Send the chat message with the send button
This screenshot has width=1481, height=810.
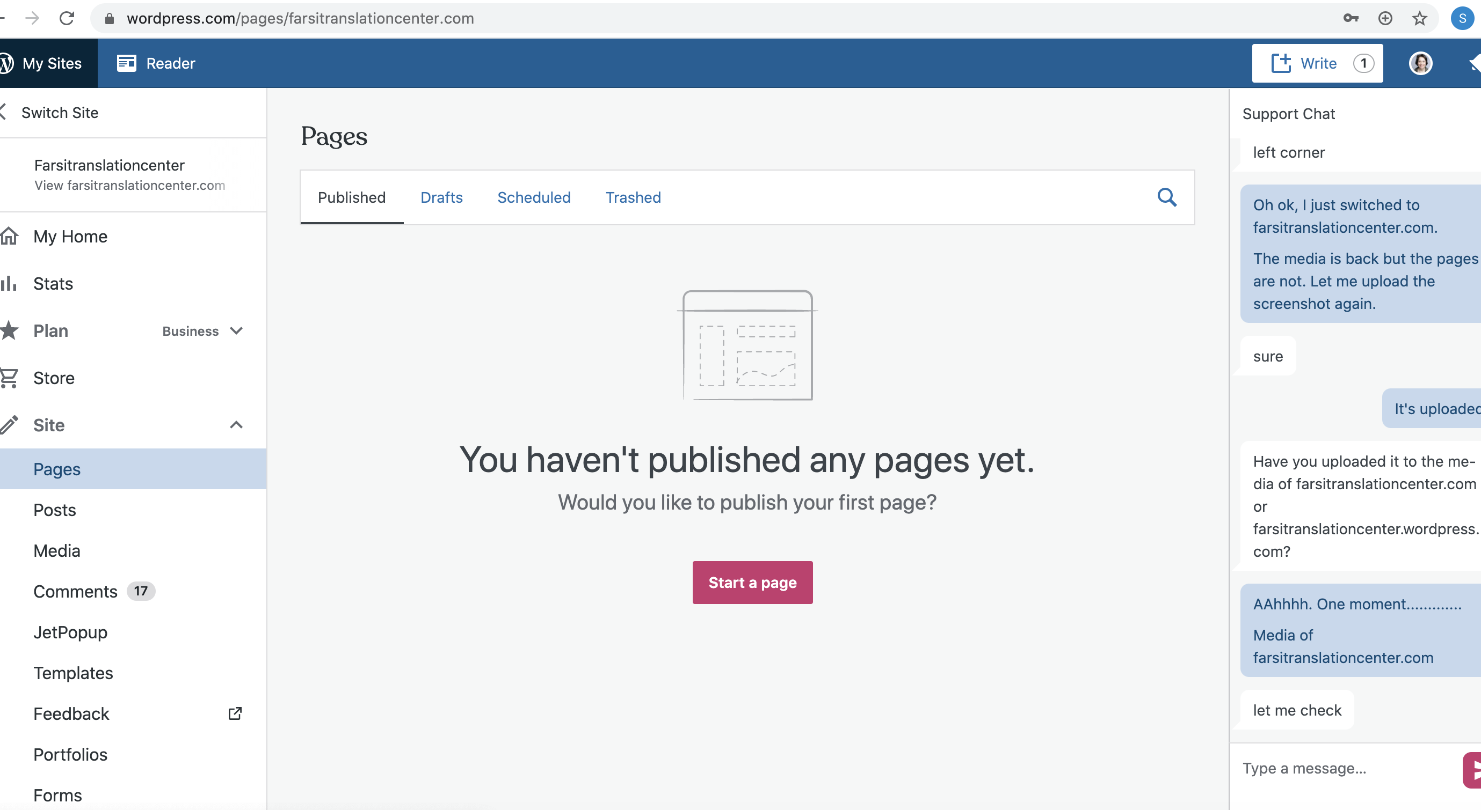(x=1472, y=770)
